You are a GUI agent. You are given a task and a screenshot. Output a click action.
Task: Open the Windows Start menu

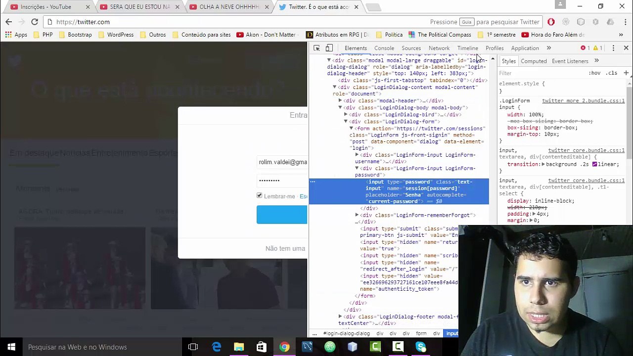click(11, 347)
